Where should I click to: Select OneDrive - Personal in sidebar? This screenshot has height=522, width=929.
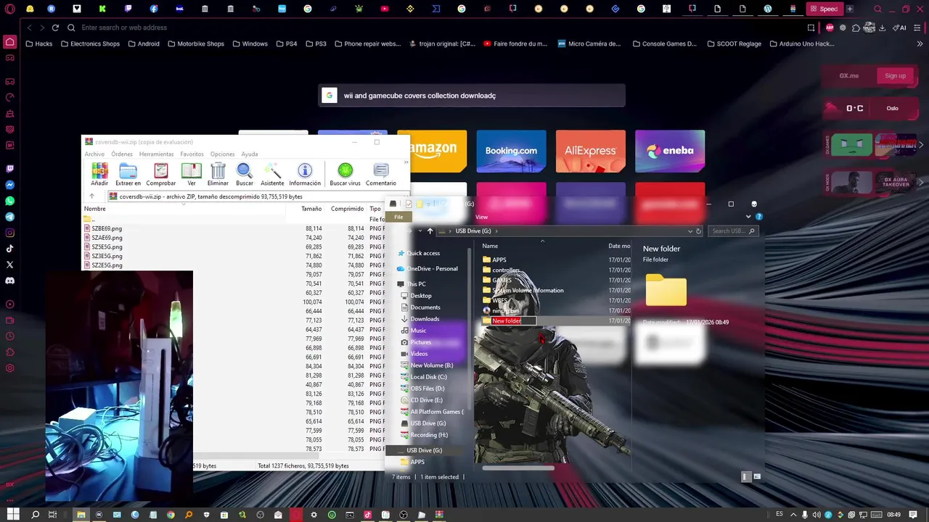(427, 268)
